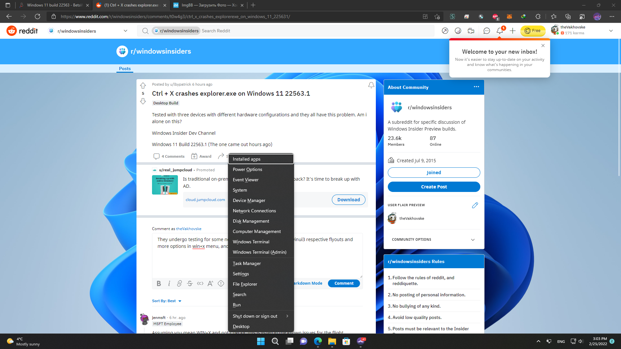Apply italic formatting in comment editor

click(169, 283)
